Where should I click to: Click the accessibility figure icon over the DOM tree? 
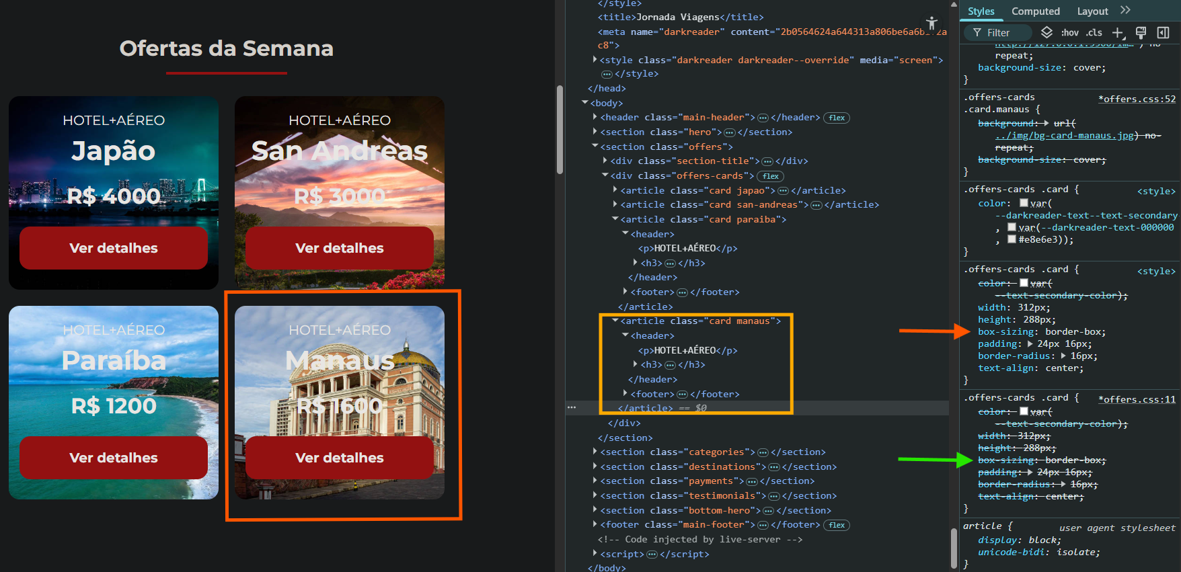[x=931, y=24]
